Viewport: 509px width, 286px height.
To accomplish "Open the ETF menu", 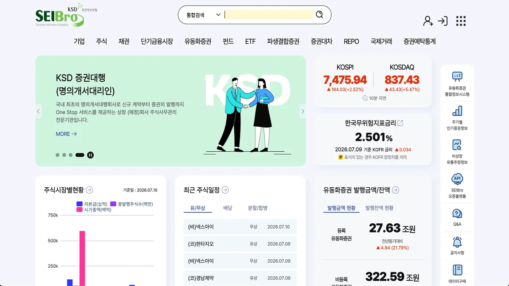I will point(250,42).
